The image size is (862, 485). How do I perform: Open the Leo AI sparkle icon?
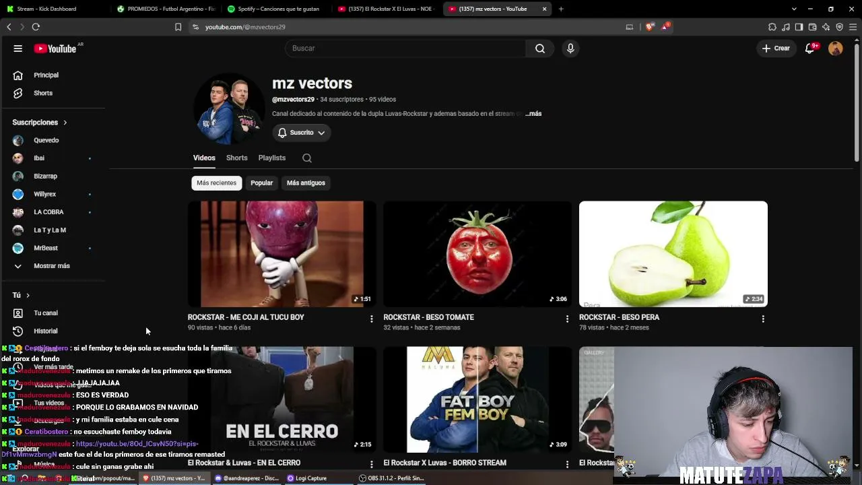826,27
